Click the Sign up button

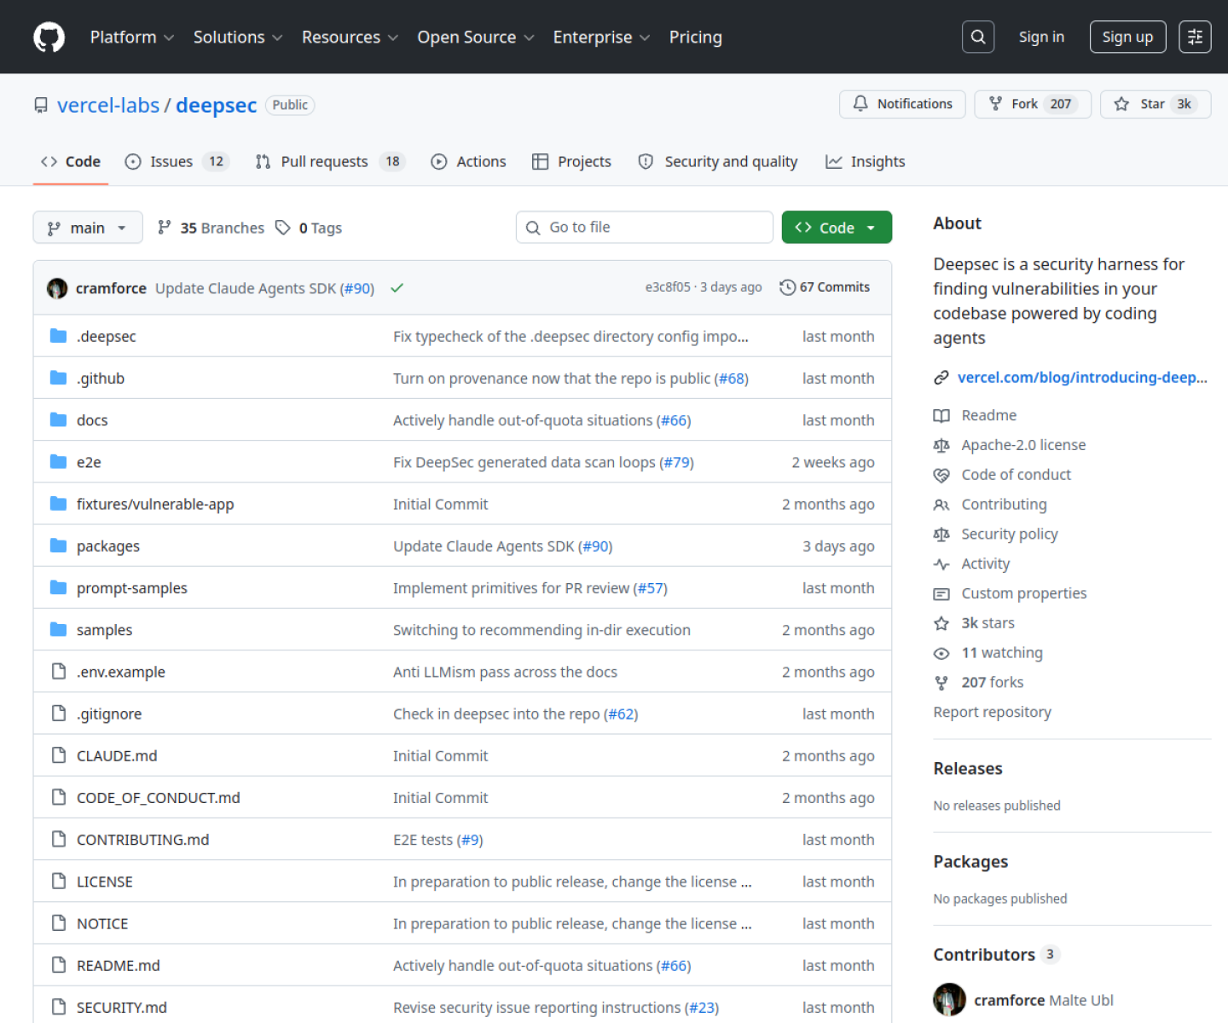(x=1127, y=38)
